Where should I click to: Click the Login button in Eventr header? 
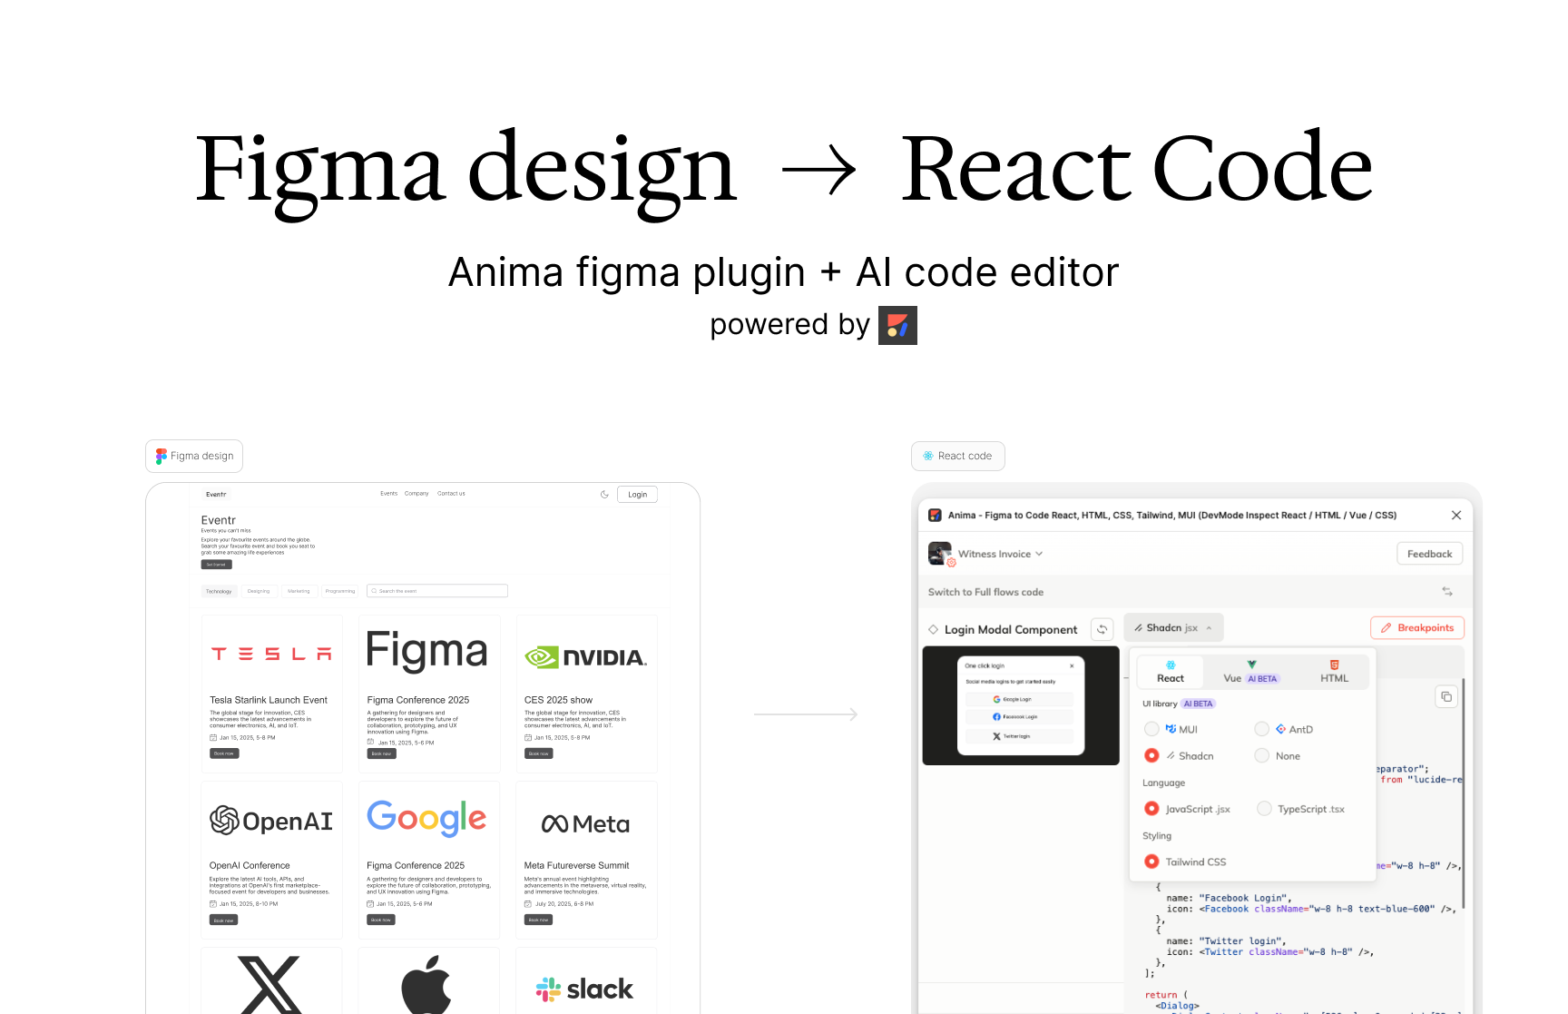point(638,495)
